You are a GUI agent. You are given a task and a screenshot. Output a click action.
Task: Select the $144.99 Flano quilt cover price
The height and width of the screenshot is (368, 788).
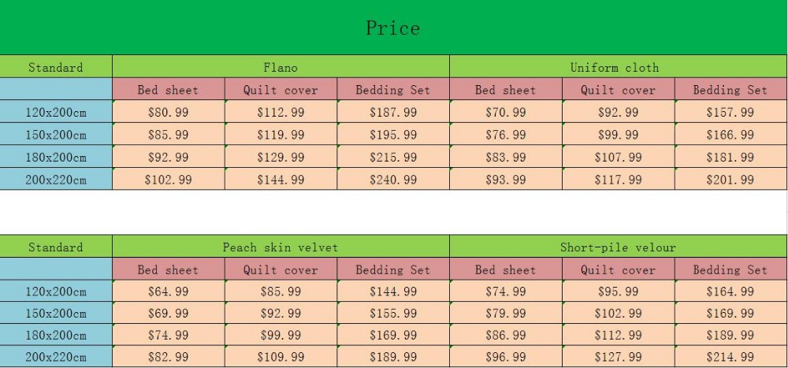pyautogui.click(x=281, y=180)
